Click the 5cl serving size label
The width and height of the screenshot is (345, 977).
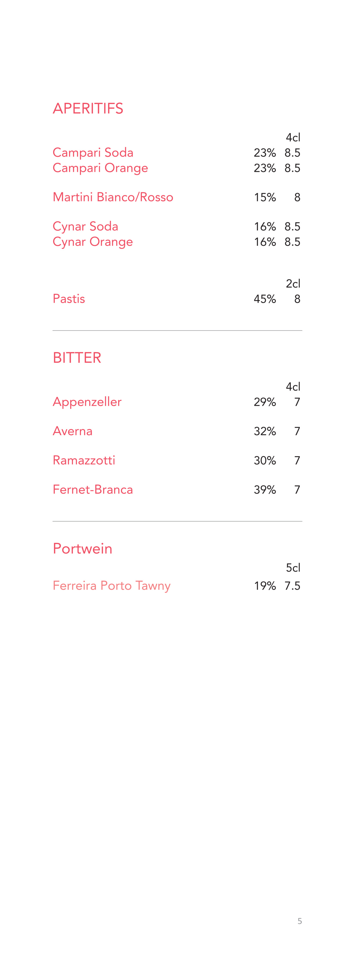tap(293, 568)
